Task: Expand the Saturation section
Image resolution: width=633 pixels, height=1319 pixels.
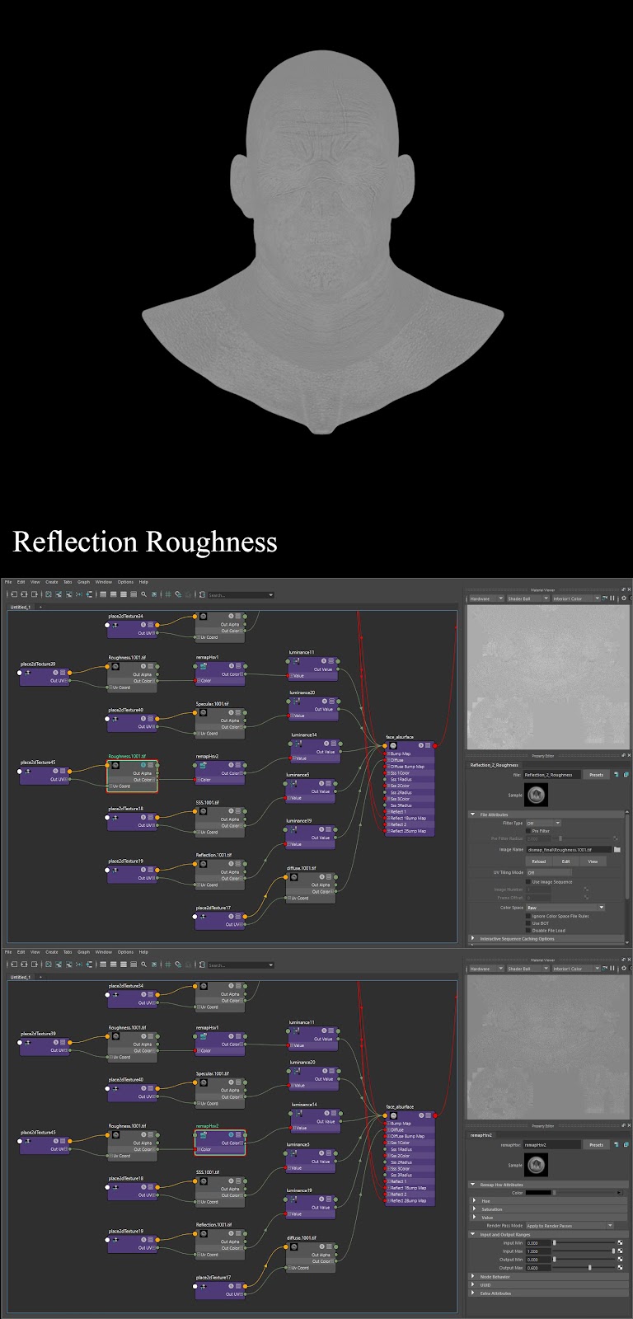Action: (x=474, y=1209)
